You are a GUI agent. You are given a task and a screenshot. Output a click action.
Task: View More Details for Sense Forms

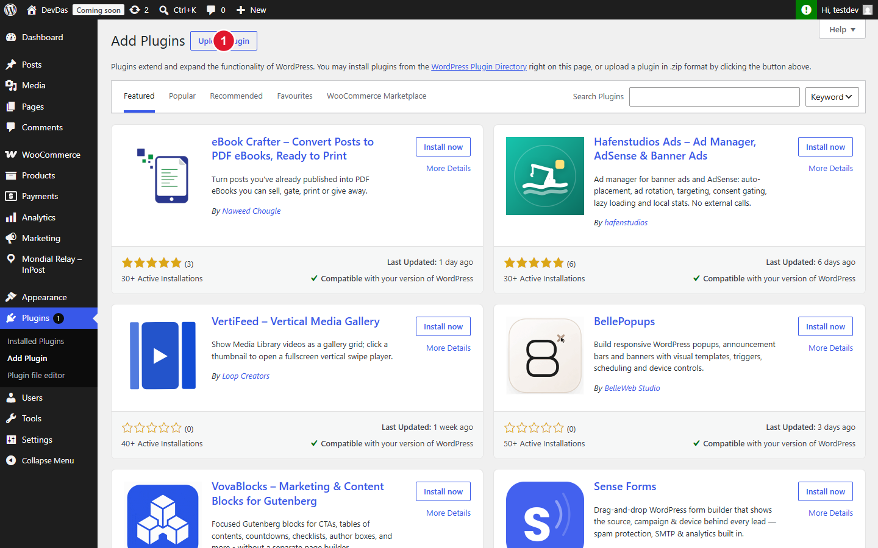pos(830,513)
